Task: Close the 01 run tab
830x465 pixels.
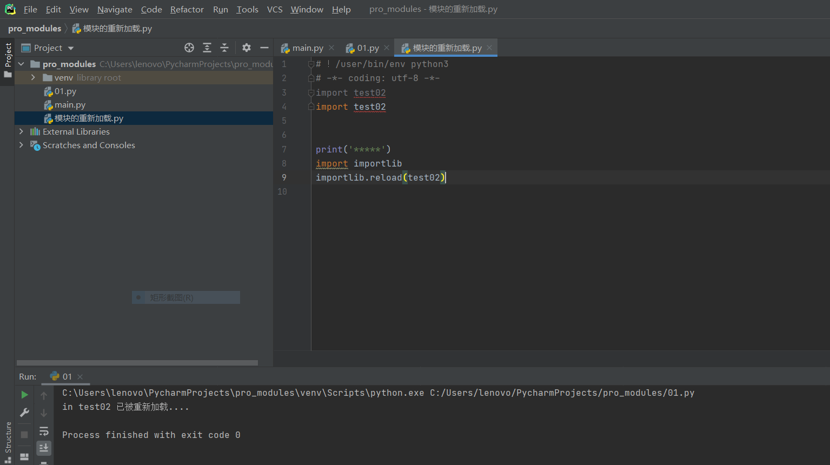Action: coord(80,377)
